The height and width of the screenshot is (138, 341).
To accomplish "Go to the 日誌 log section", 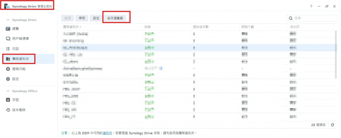I will tap(29, 49).
